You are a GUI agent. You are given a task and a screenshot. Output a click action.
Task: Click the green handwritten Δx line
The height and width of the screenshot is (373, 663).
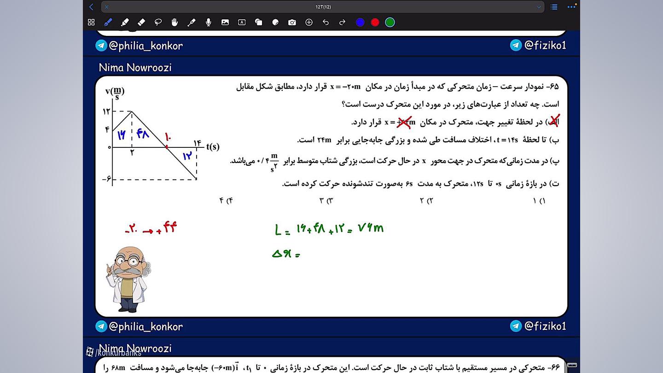286,253
